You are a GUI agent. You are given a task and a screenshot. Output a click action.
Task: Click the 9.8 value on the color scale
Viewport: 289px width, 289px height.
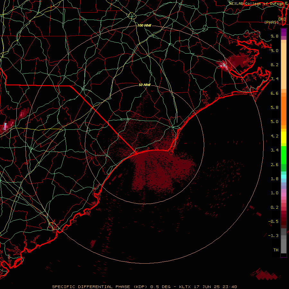click(x=275, y=36)
